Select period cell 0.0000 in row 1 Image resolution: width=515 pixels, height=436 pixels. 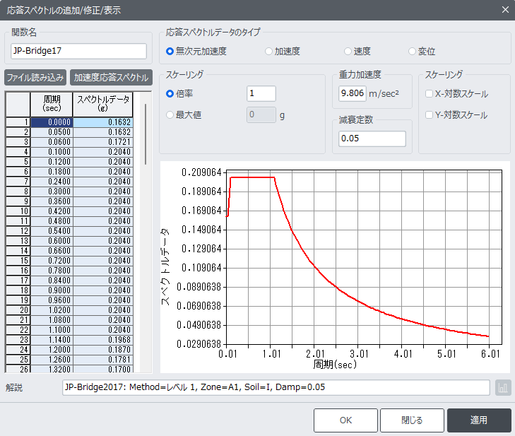tap(52, 122)
